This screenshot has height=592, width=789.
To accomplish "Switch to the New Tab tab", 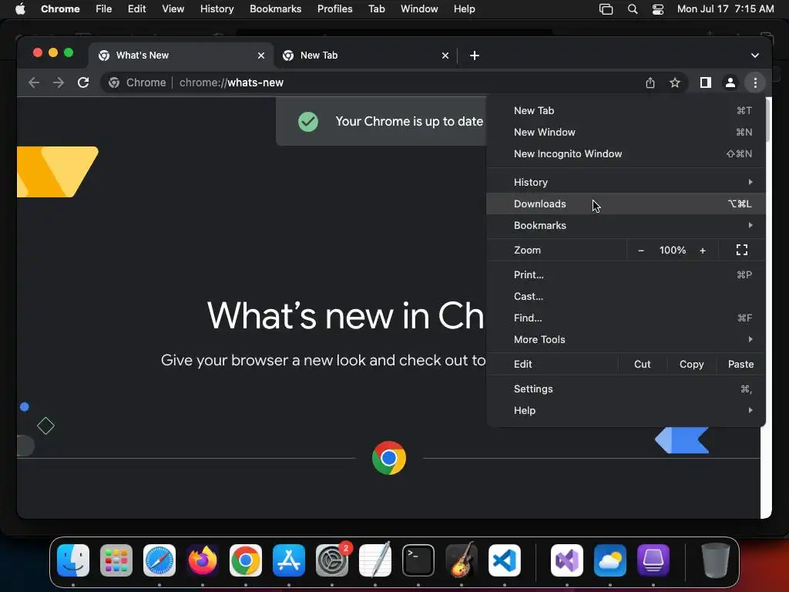I will pos(365,55).
